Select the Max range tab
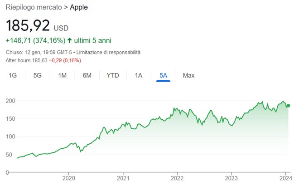299x186 pixels. (x=188, y=75)
